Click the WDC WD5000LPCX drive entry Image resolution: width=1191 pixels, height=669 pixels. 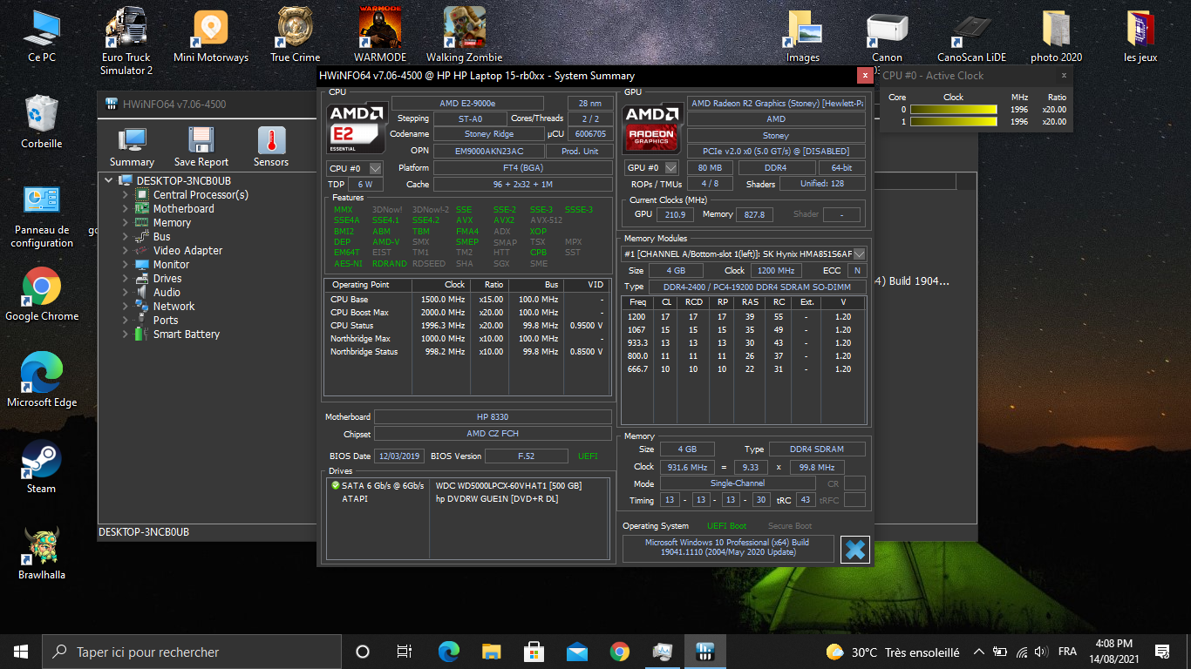[508, 485]
